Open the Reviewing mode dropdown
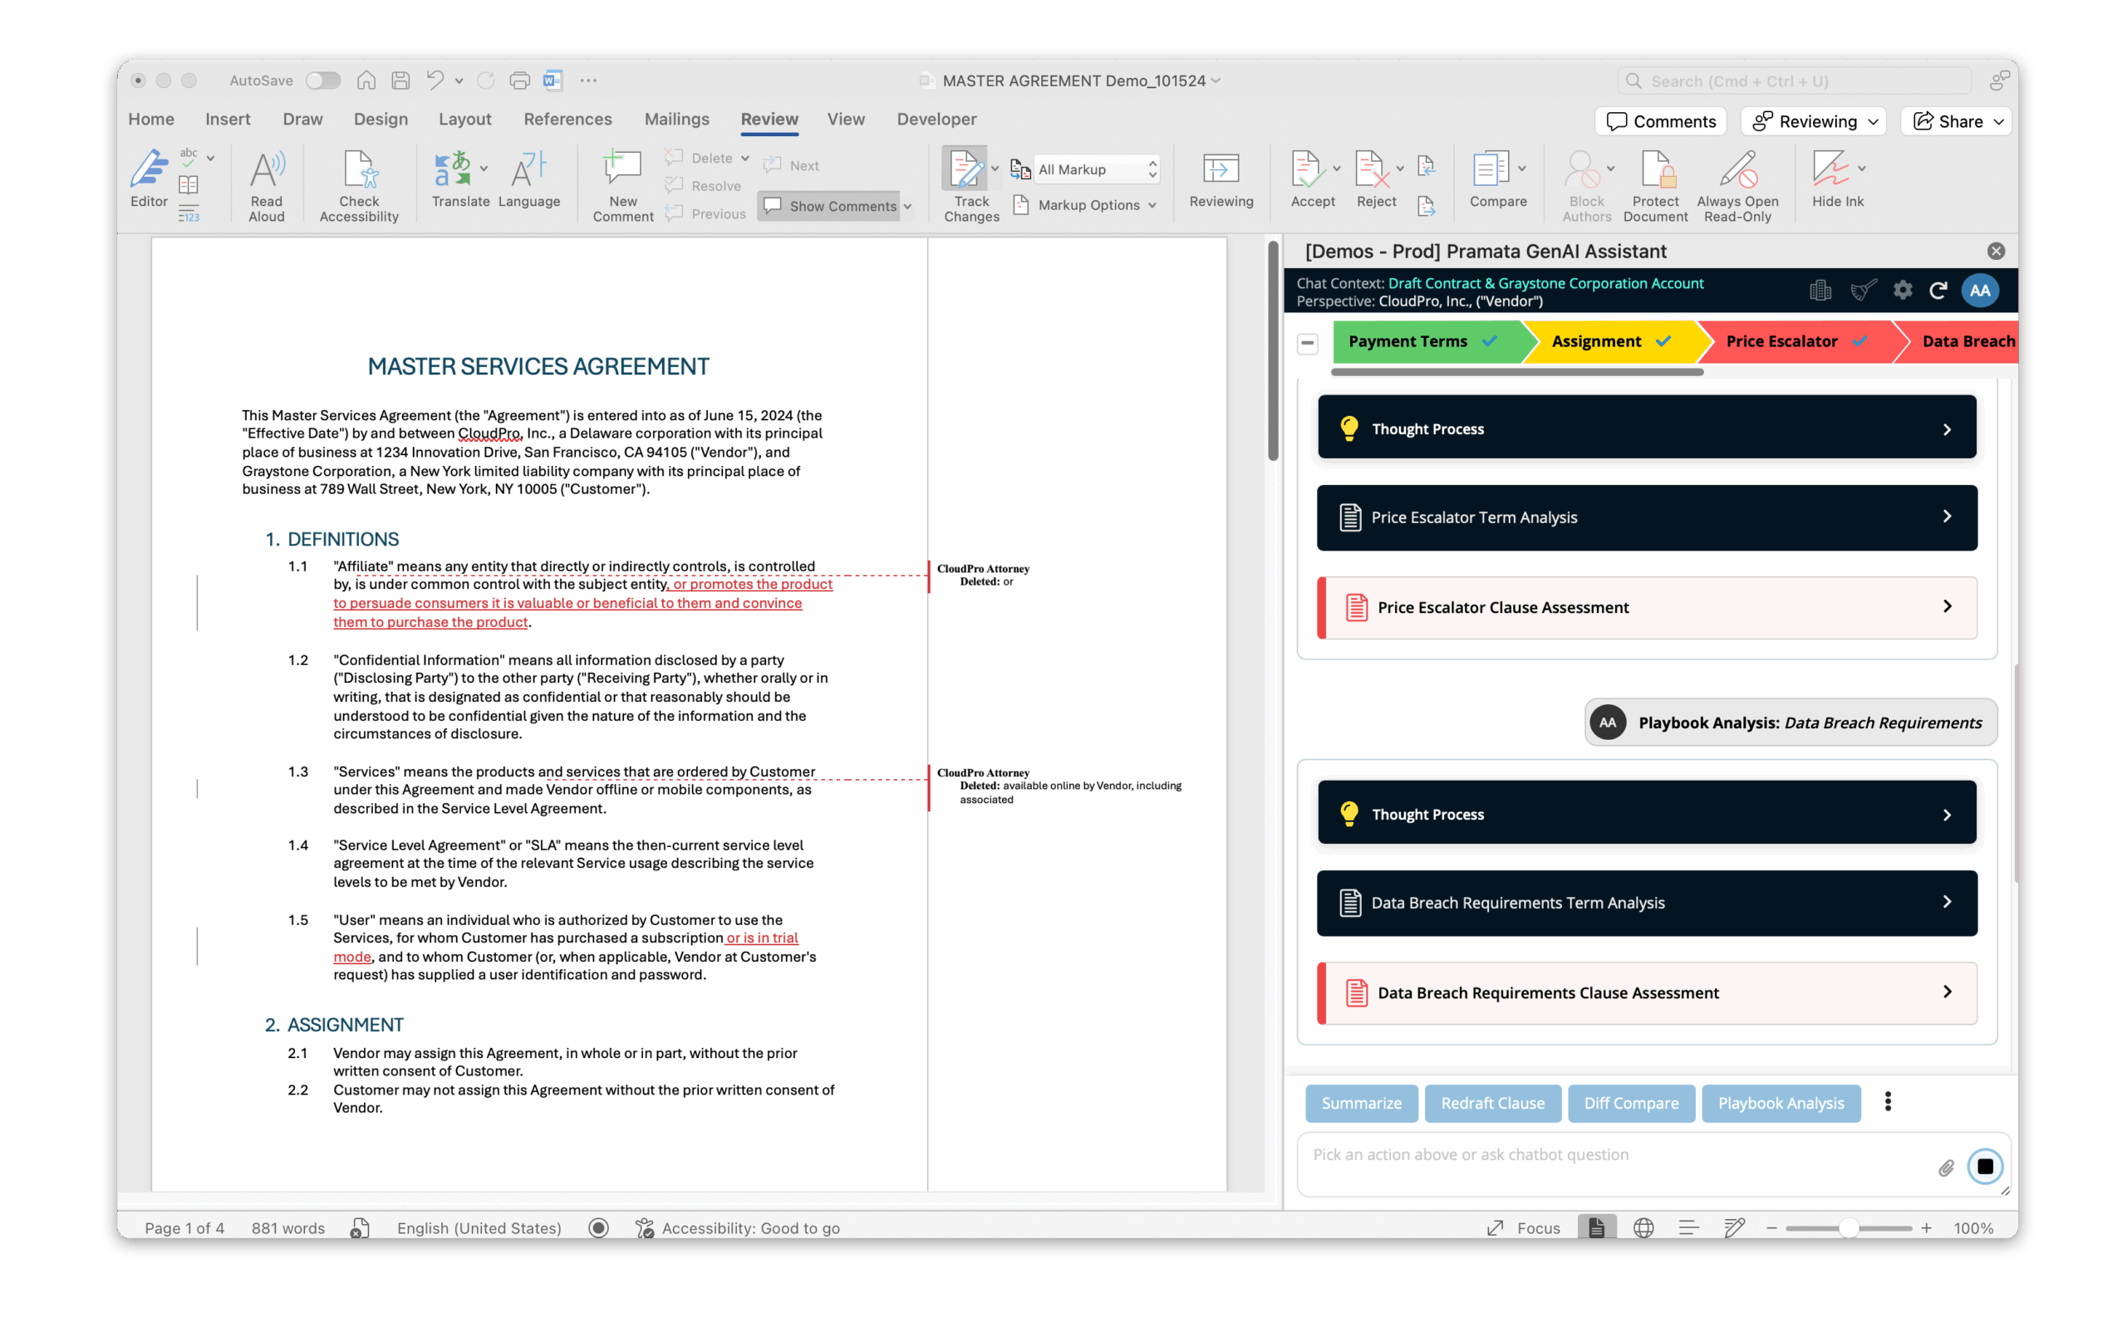Viewport: 2127px width, 1337px height. [x=1815, y=121]
